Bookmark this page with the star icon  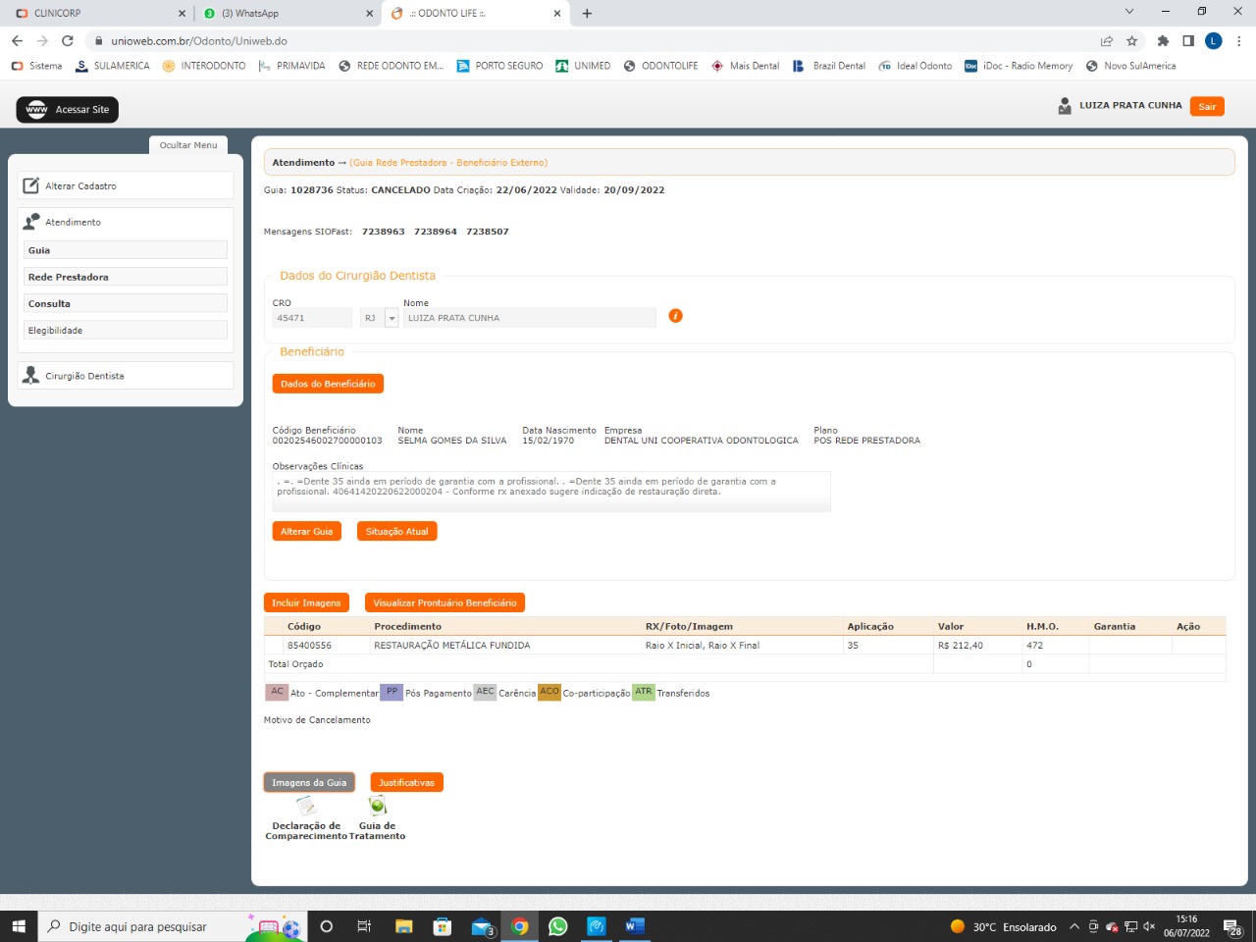pyautogui.click(x=1132, y=41)
